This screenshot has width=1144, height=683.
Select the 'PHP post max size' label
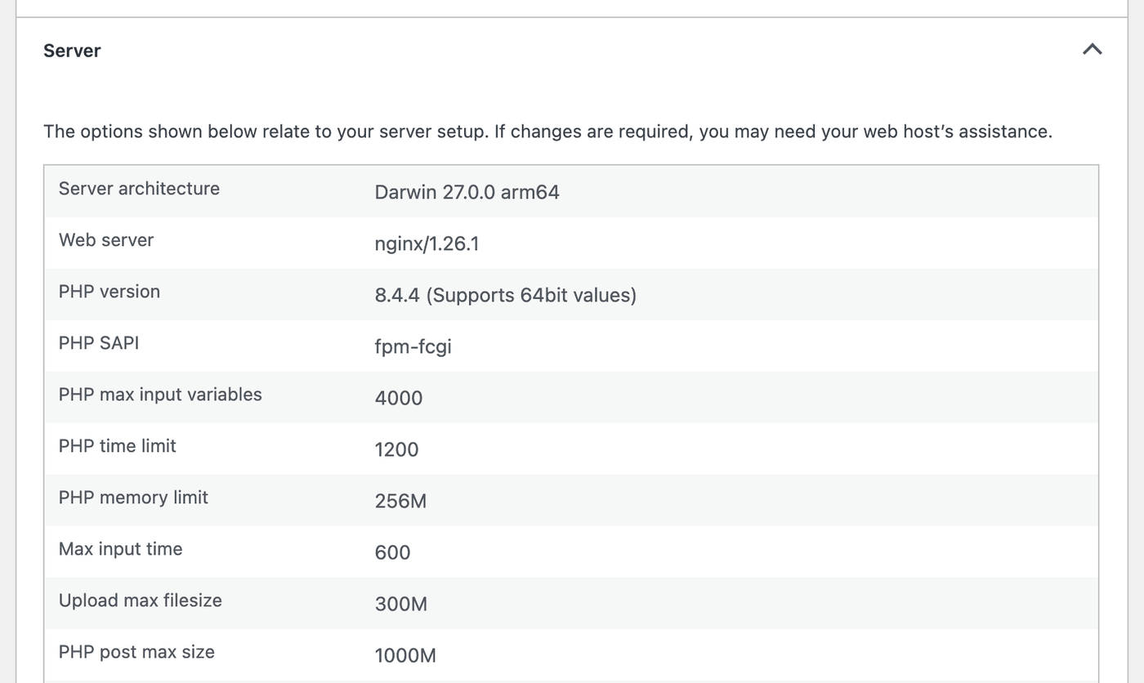(x=136, y=652)
